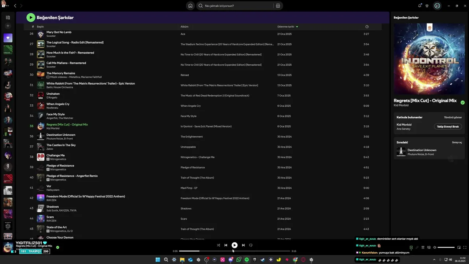
Task: Open the Baltic House Orchestra artist link
Action: point(60,87)
